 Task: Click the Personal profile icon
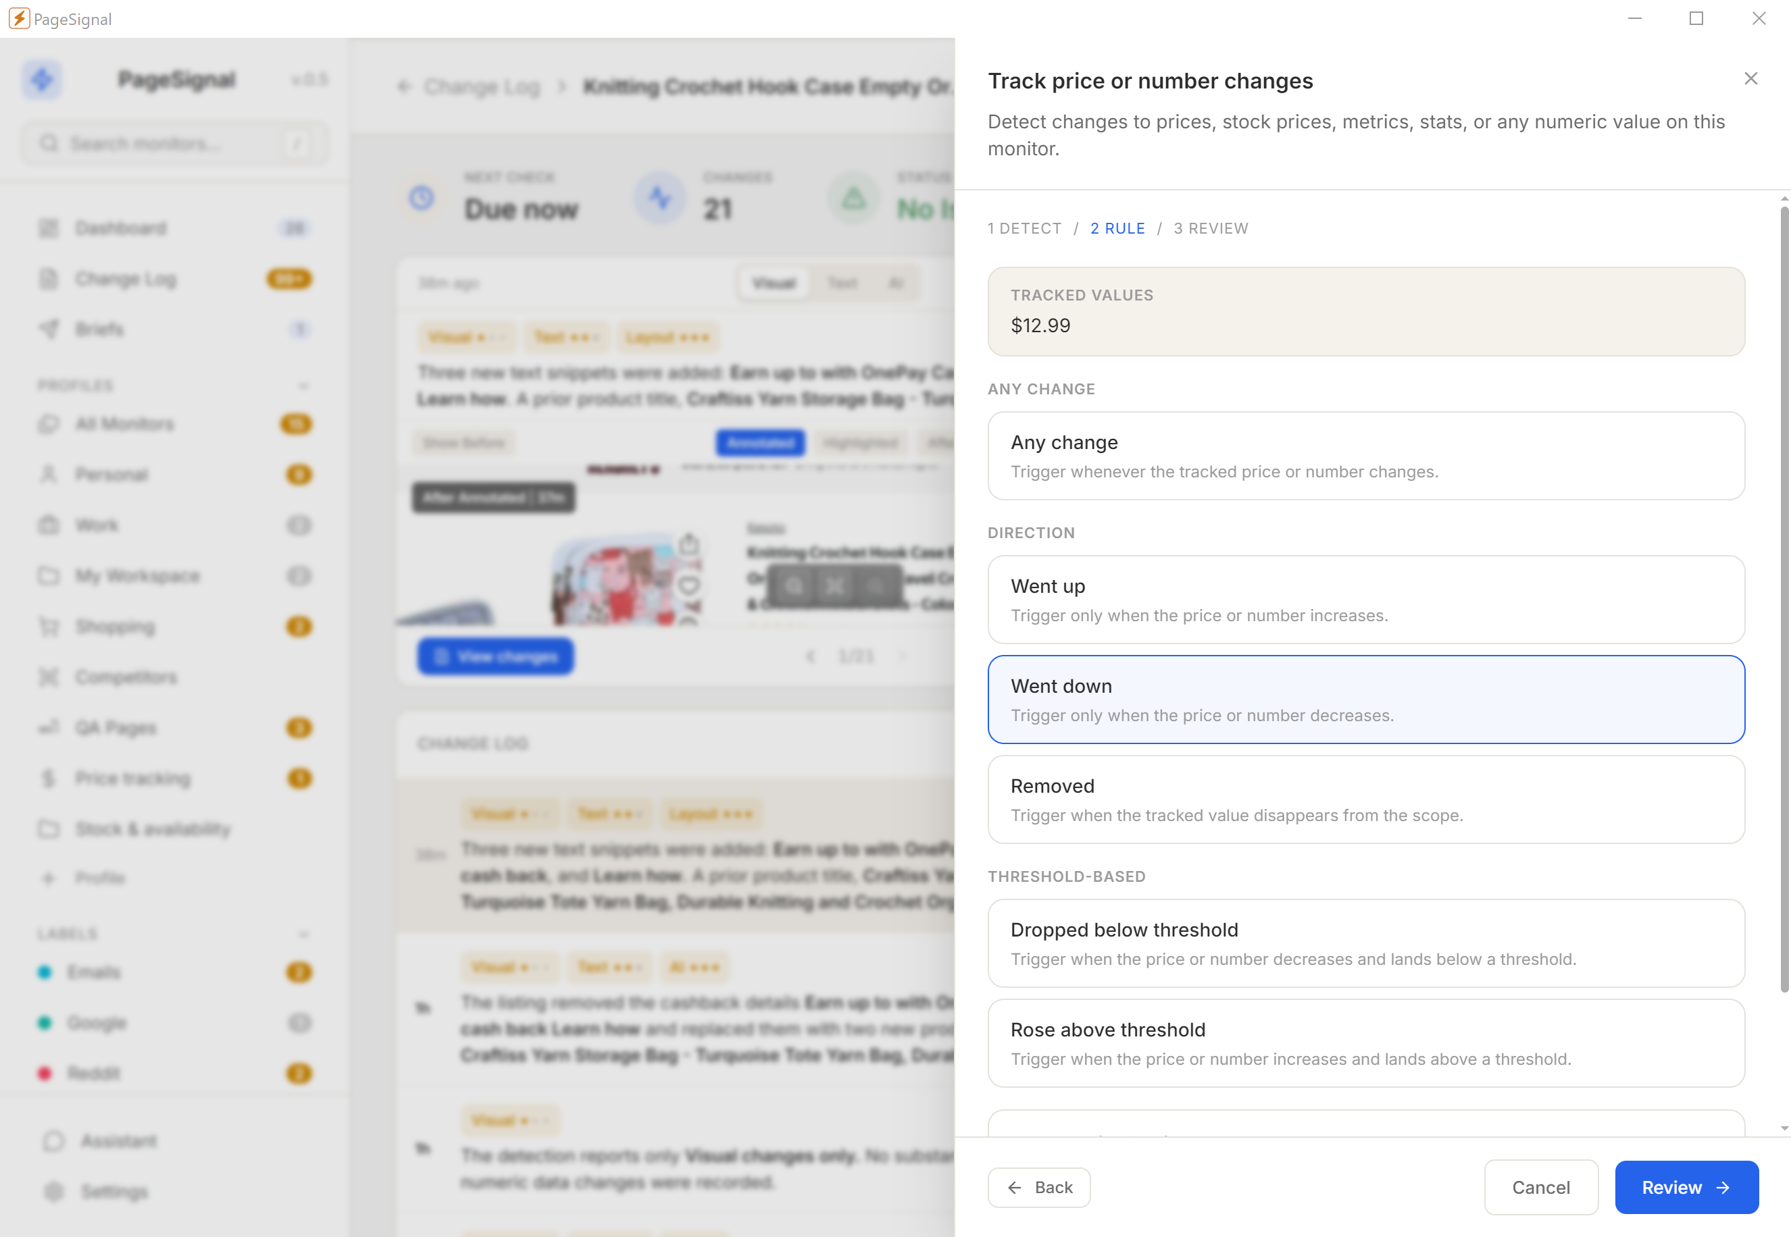(49, 474)
